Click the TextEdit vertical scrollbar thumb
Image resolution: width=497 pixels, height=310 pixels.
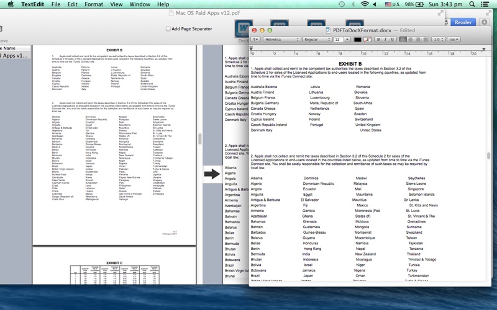488,156
